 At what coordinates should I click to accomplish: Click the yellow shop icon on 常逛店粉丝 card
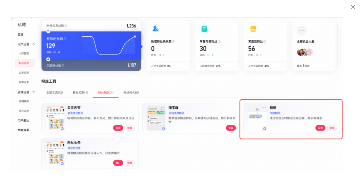(253, 29)
